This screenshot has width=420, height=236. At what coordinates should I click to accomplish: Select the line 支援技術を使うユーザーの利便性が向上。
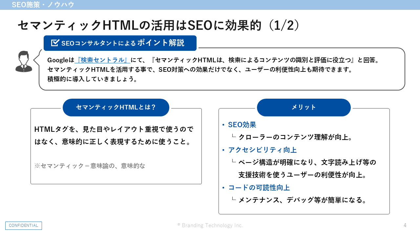coord(302,175)
